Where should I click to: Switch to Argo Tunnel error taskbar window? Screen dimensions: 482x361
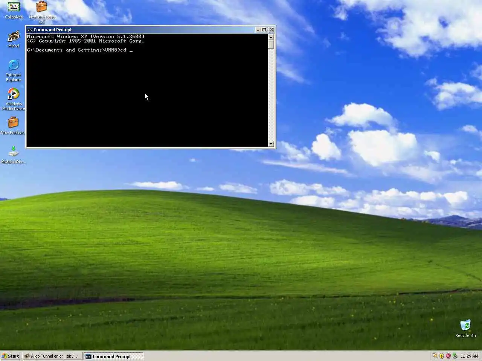coord(52,356)
